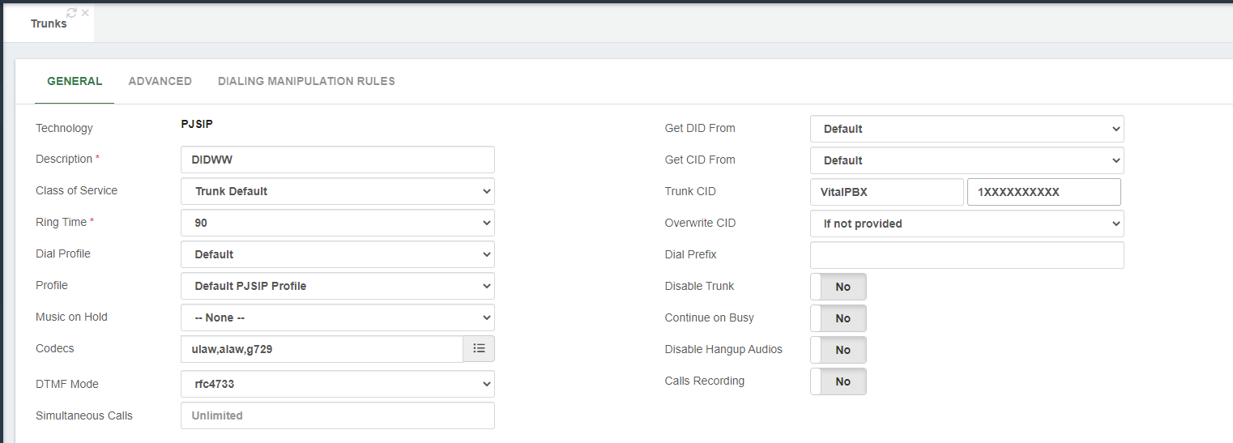This screenshot has width=1233, height=443.
Task: Switch to the Advanced tab
Action: (x=160, y=81)
